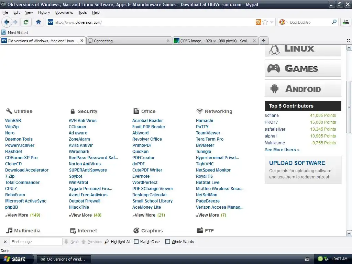Open a new tab with the plus button
352x264 pixels.
click(x=264, y=41)
